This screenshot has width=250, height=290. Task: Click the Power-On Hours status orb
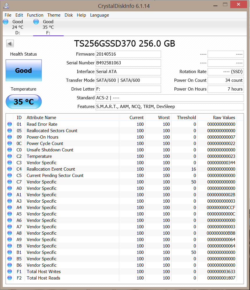click(10, 137)
